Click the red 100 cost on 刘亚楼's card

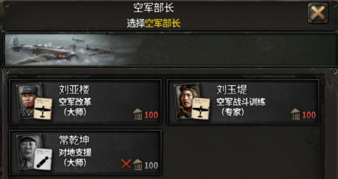(151, 115)
